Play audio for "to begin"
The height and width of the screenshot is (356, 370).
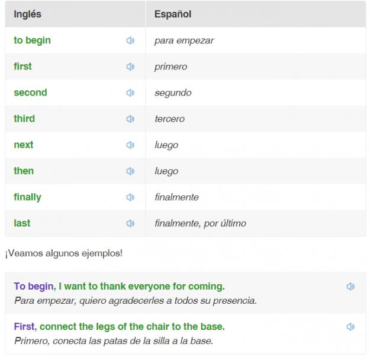pyautogui.click(x=130, y=41)
